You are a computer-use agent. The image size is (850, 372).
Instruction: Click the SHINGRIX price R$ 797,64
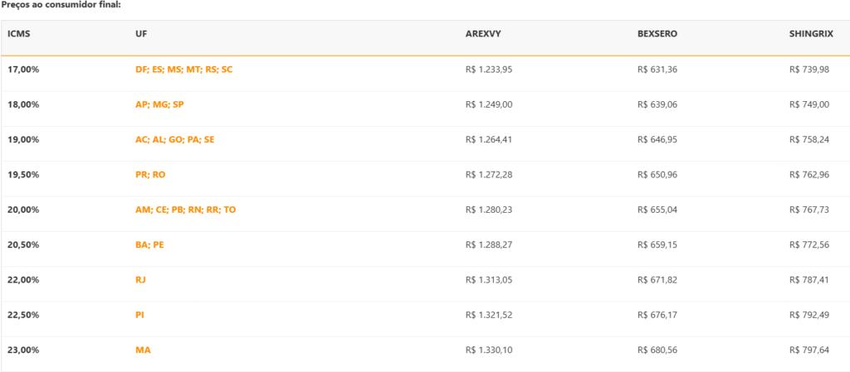(x=809, y=350)
